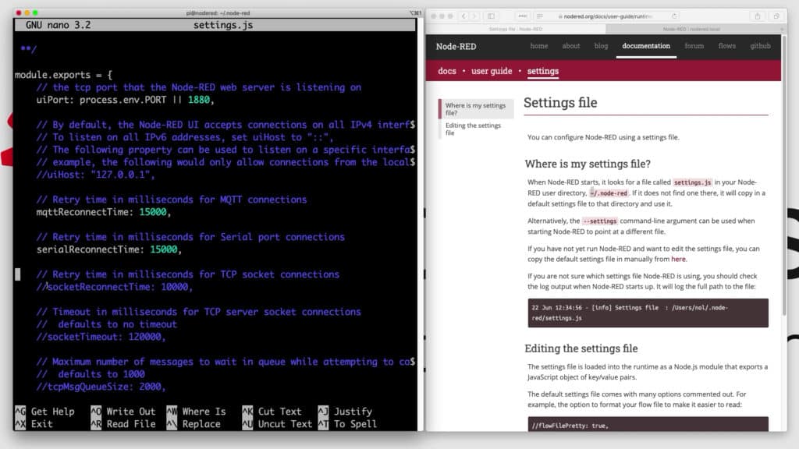This screenshot has width=799, height=449.
Task: Click the '//socketTimeout: 120000,' line
Action: coord(101,337)
